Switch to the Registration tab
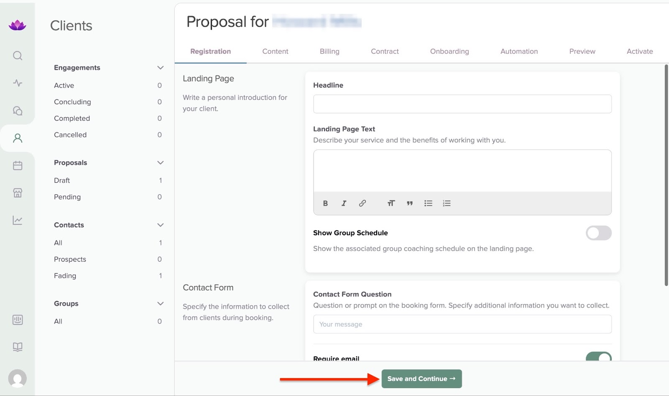Viewport: 669px width, 396px height. (210, 51)
